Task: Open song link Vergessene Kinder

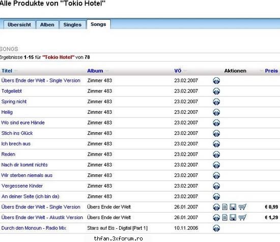Action: coord(22,186)
